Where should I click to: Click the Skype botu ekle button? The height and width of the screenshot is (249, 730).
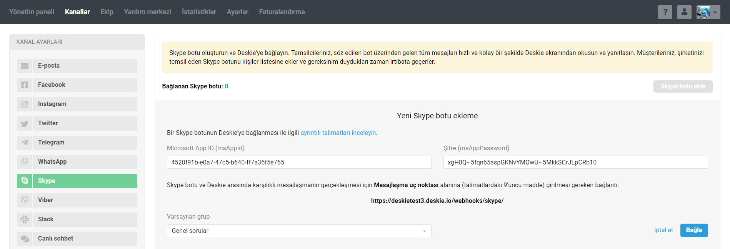[x=683, y=86]
